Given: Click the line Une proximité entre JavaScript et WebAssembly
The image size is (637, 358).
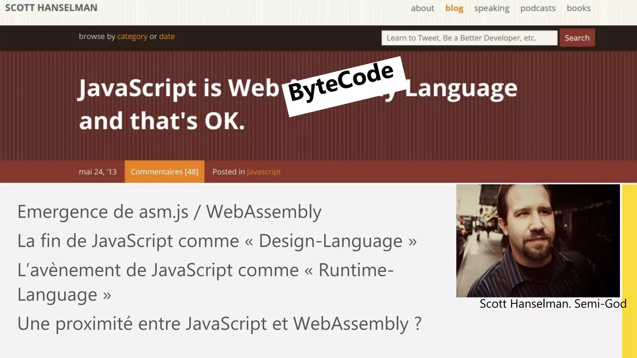Looking at the screenshot, I should tap(220, 324).
